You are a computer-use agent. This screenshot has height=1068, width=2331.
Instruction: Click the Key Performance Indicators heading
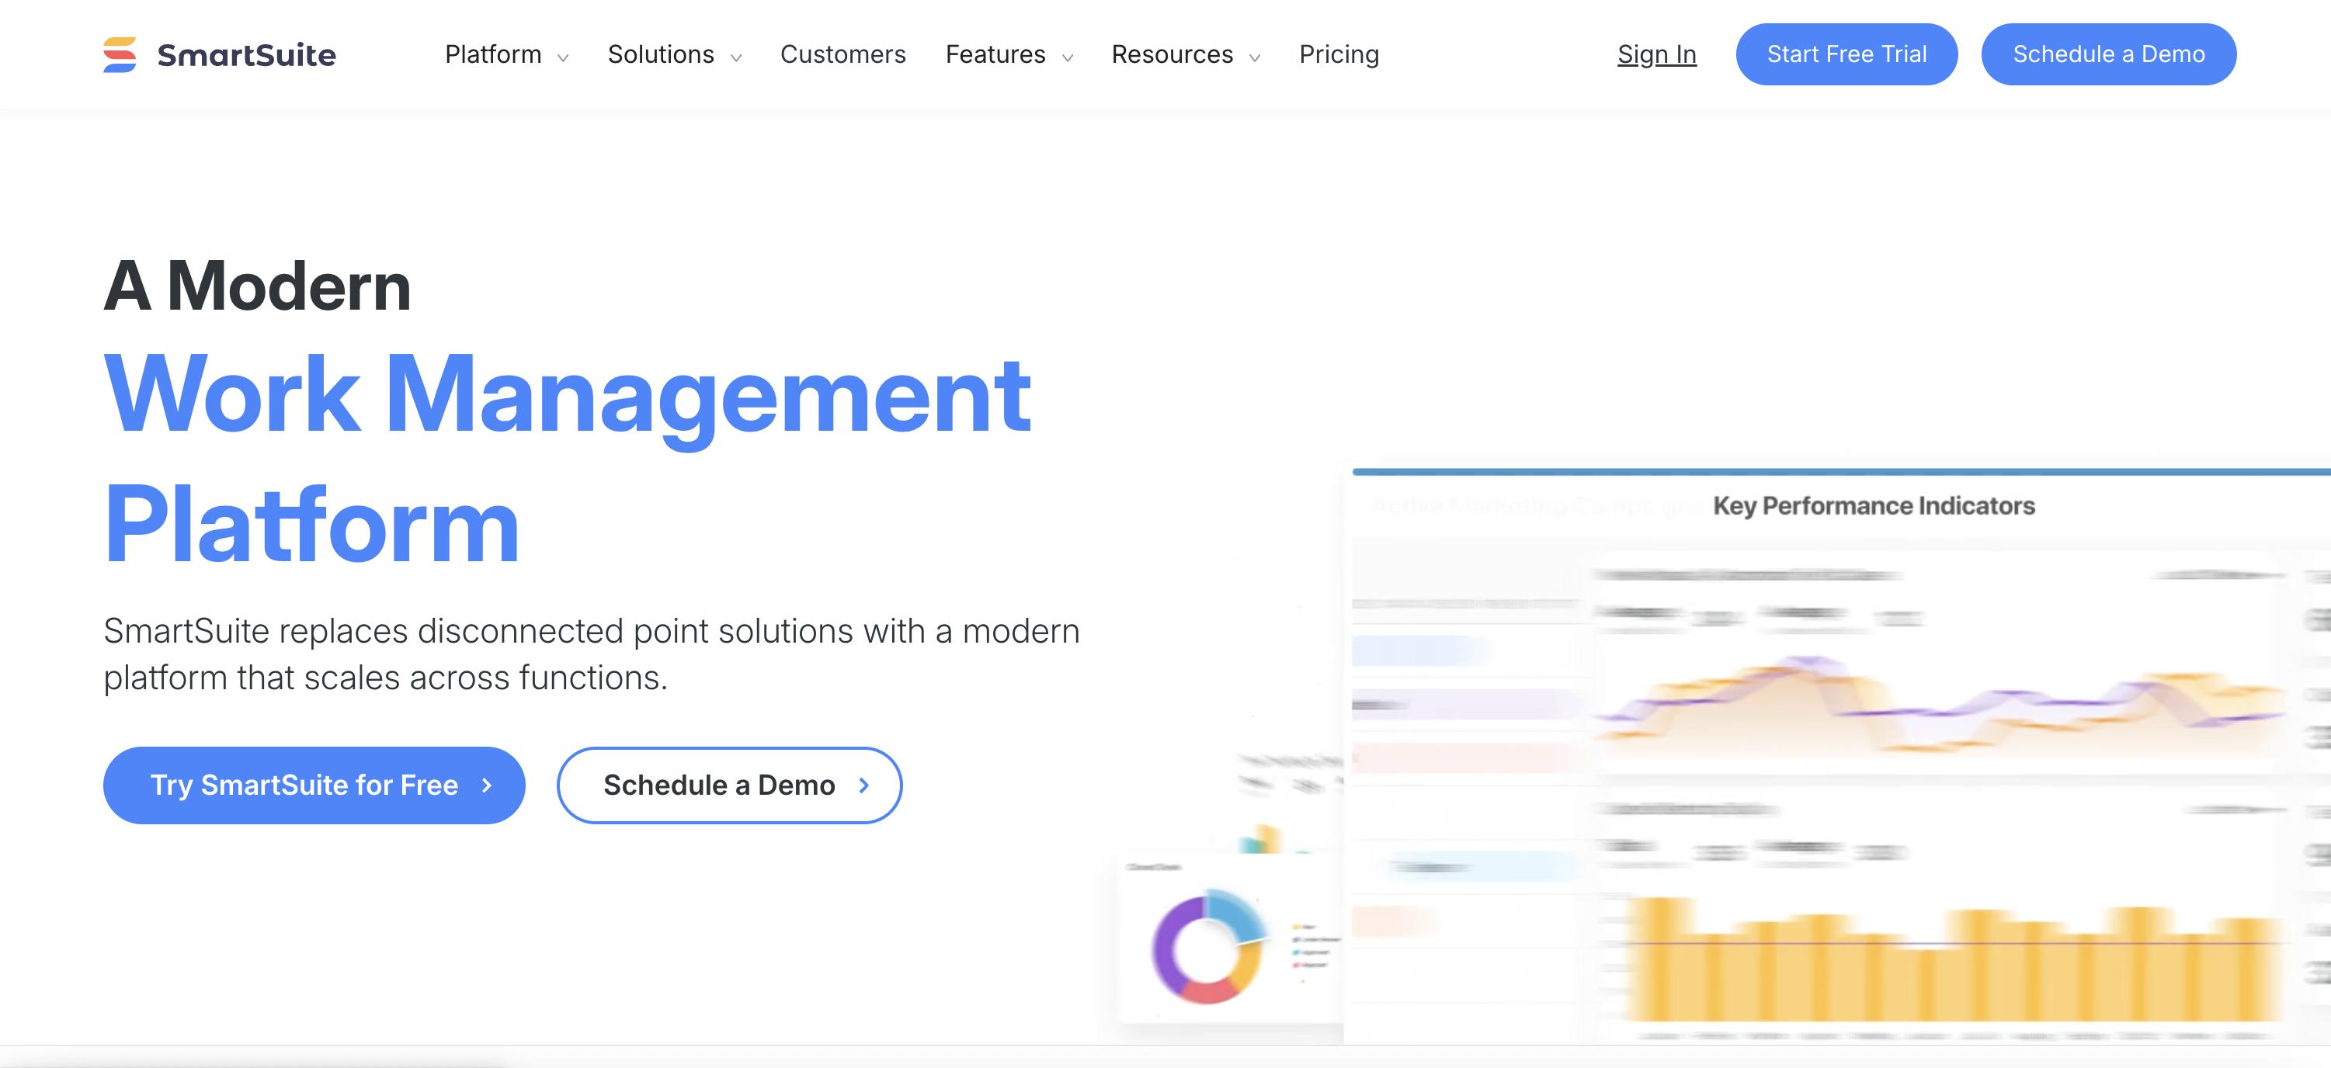click(x=1873, y=505)
